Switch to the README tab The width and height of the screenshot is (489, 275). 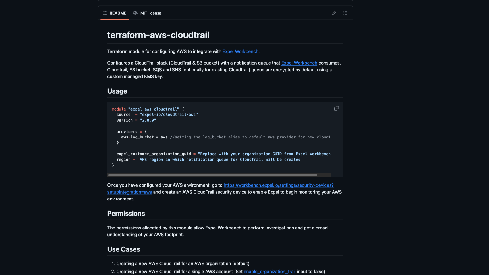click(x=115, y=13)
